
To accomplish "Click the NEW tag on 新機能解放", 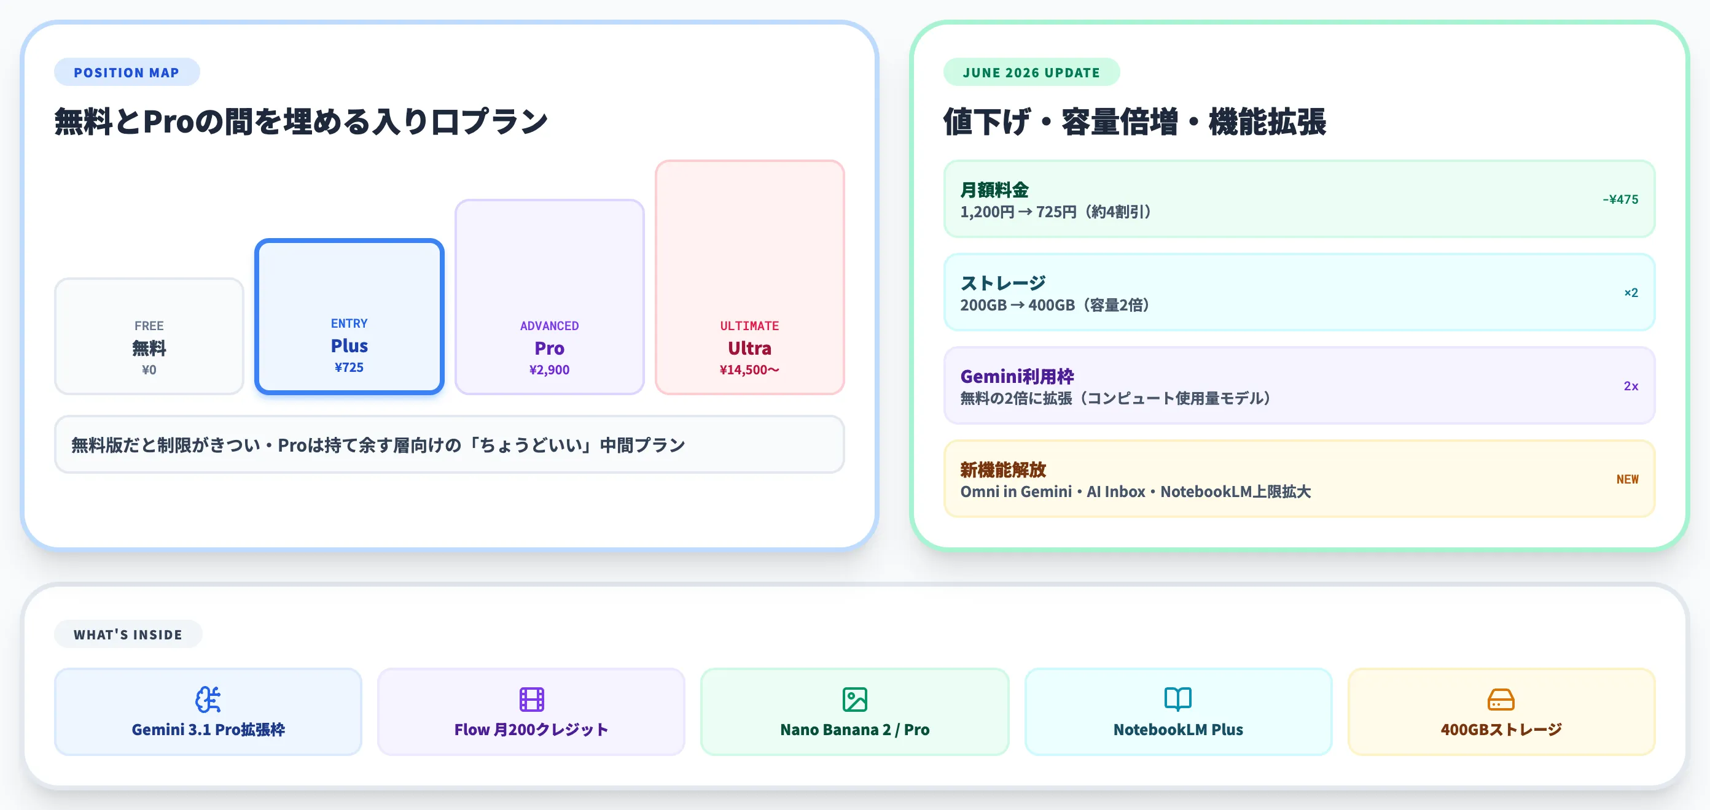I will [1627, 479].
